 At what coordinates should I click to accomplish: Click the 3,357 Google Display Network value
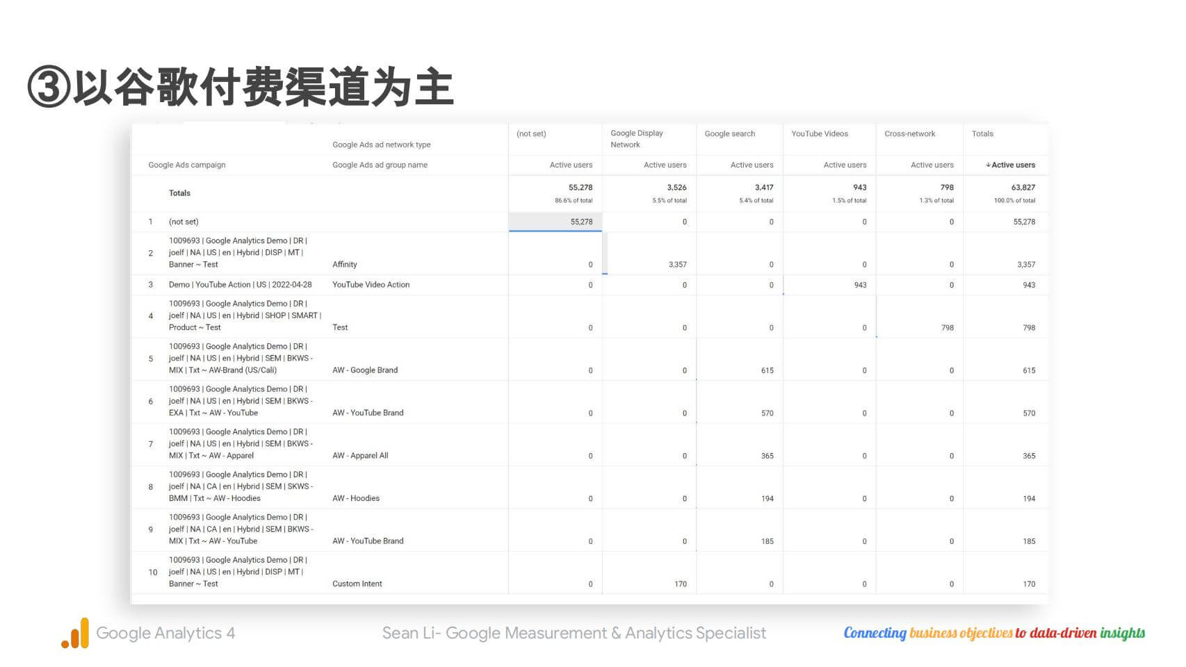click(677, 265)
